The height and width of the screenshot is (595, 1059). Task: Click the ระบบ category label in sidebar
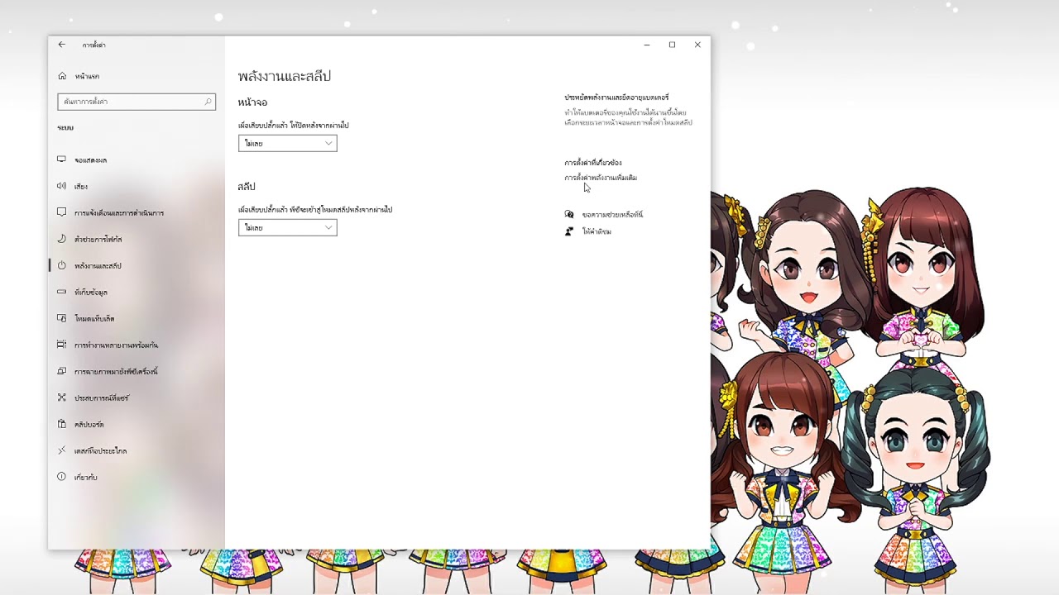65,128
